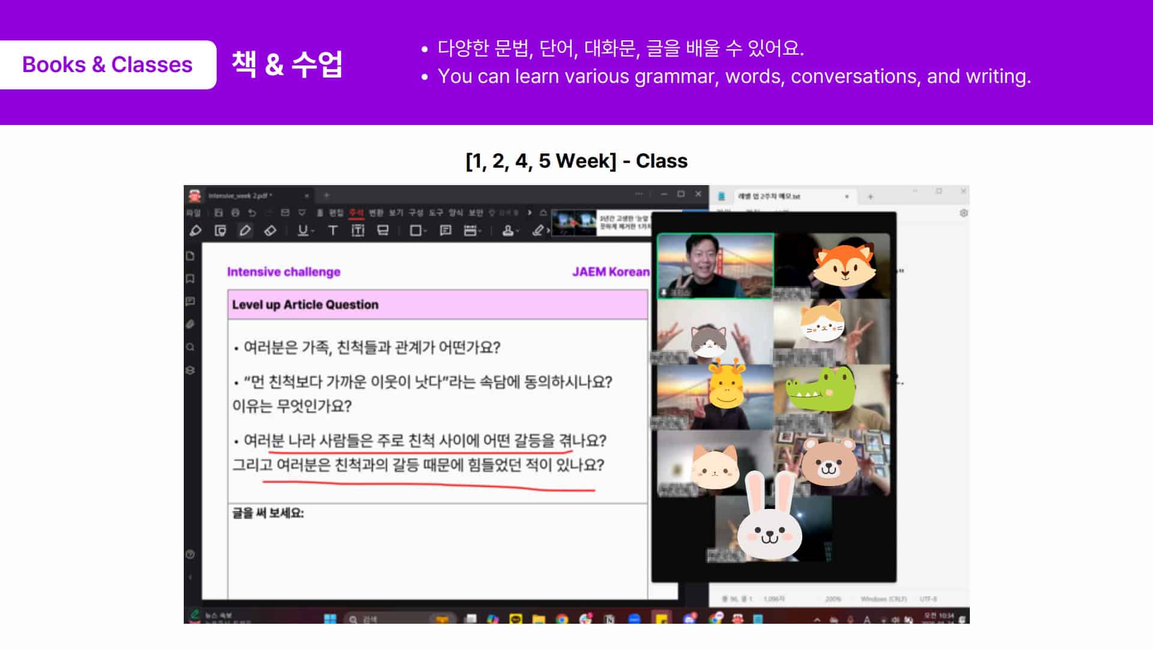Click the undo arrow icon
Image resolution: width=1153 pixels, height=649 pixels.
[x=252, y=213]
